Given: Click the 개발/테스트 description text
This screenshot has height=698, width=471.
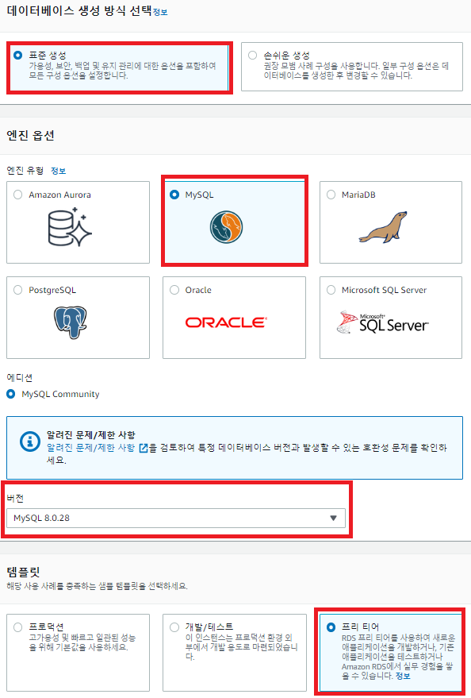Looking at the screenshot, I should tap(241, 647).
